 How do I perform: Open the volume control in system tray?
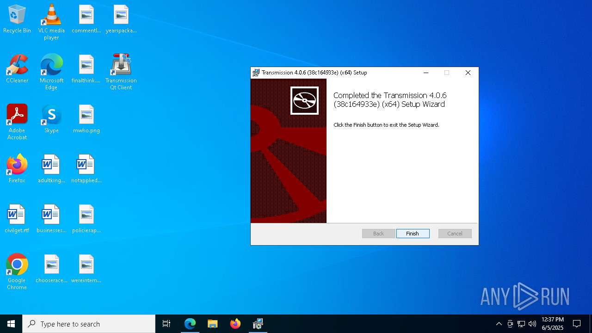[x=532, y=324]
